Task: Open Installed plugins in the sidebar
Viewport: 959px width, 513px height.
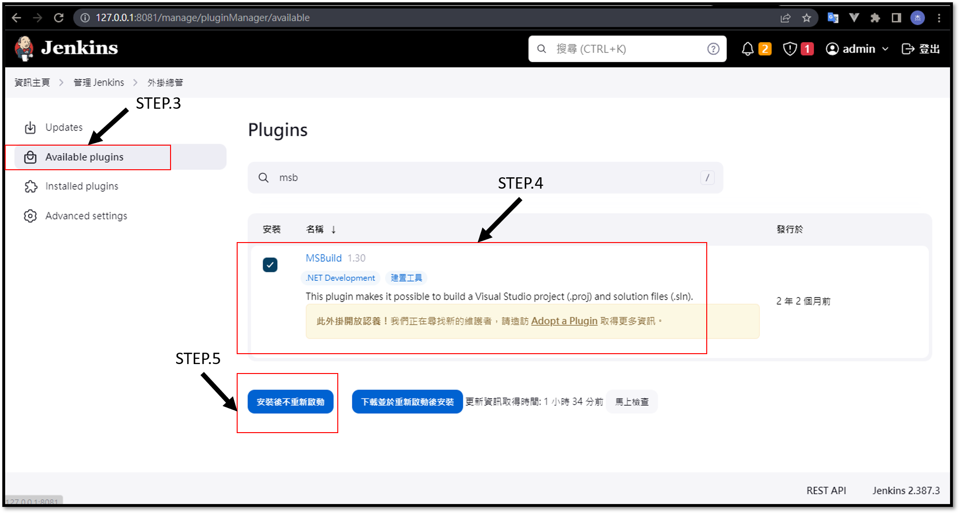Action: [81, 186]
